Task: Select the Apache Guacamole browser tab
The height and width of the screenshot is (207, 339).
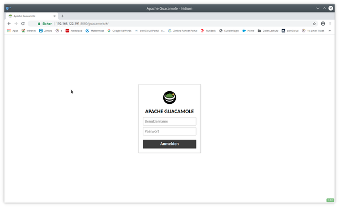Action: click(x=32, y=16)
